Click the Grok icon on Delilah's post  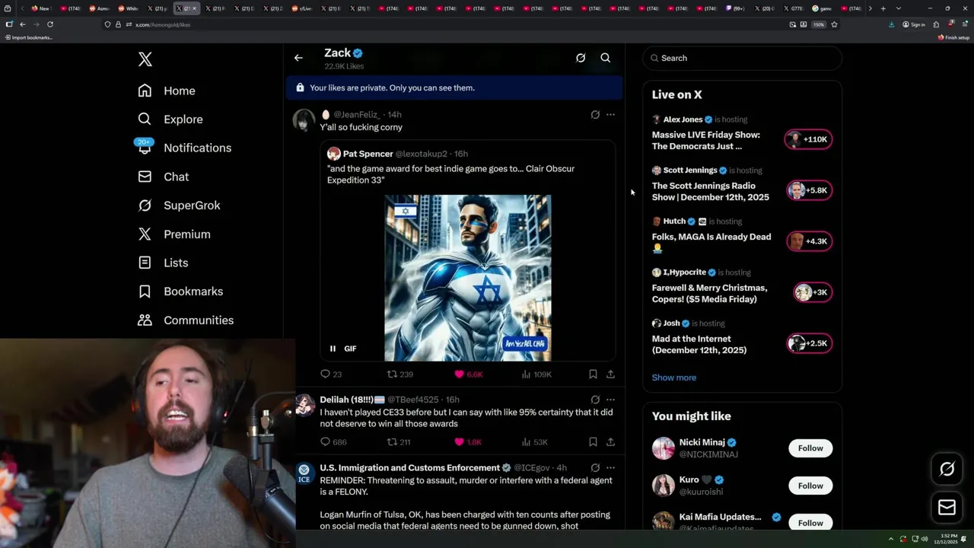[x=595, y=400]
